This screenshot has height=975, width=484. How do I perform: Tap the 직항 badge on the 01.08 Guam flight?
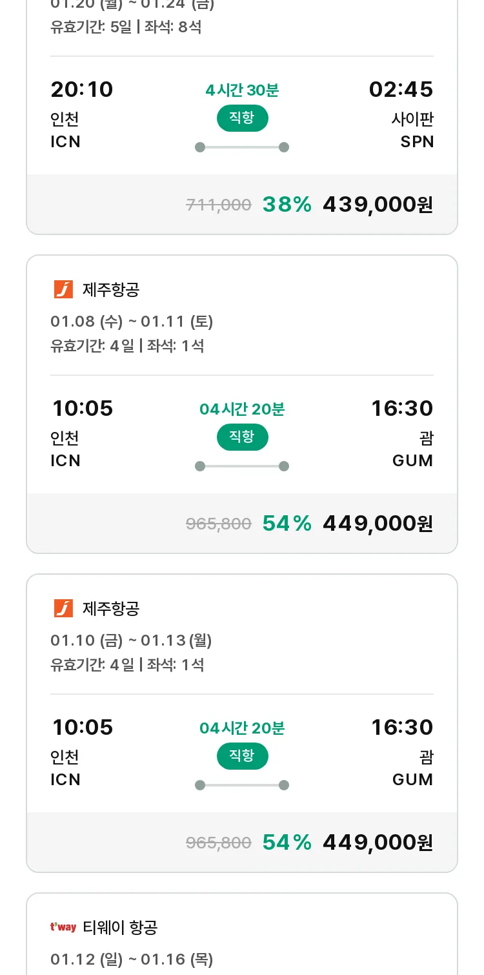242,437
